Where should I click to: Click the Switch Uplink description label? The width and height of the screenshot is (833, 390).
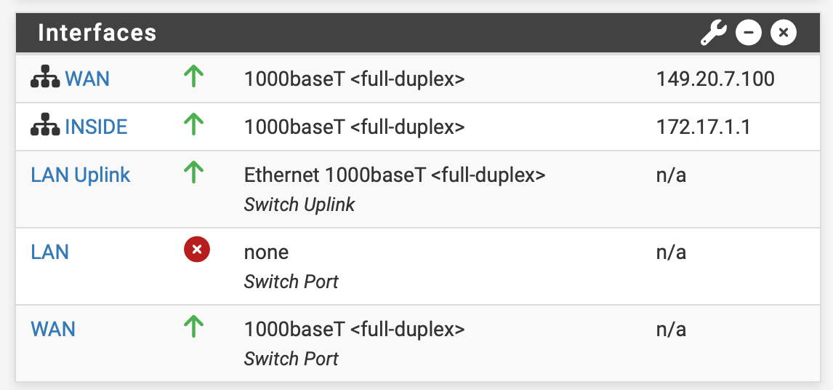click(299, 204)
